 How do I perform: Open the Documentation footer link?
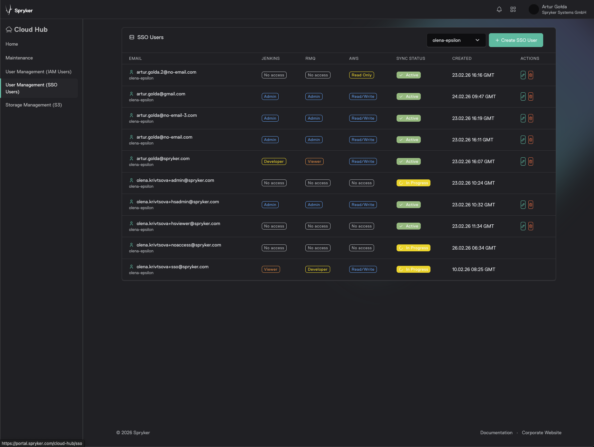(496, 433)
